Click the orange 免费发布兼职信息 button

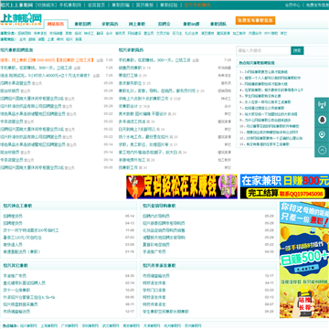255,20
